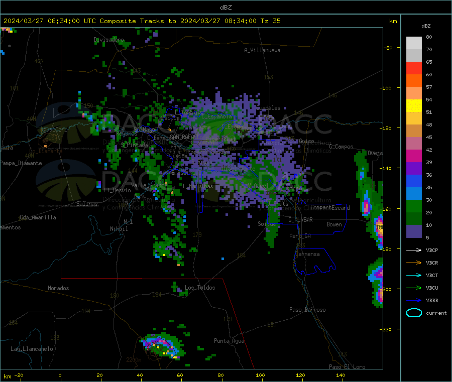Click the 'Carmensa' map label

(x=307, y=254)
